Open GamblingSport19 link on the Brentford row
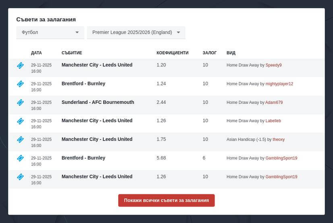Screen dimensions: 333x223 281,158
